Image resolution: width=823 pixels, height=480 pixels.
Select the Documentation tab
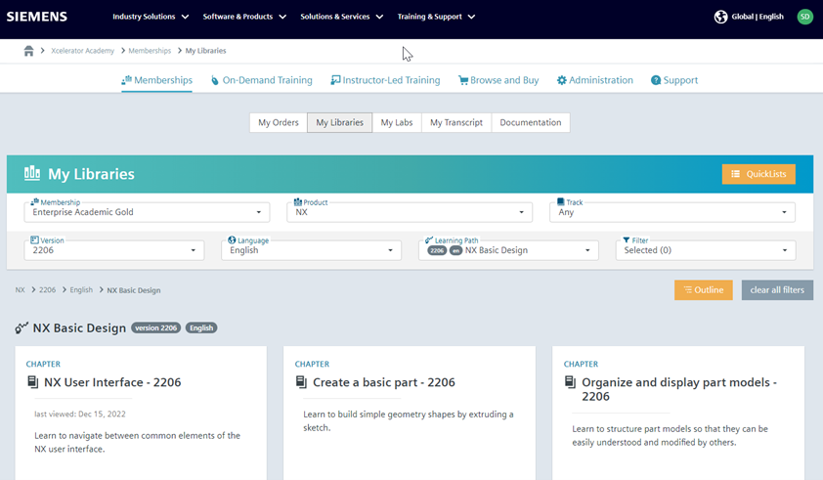click(531, 122)
